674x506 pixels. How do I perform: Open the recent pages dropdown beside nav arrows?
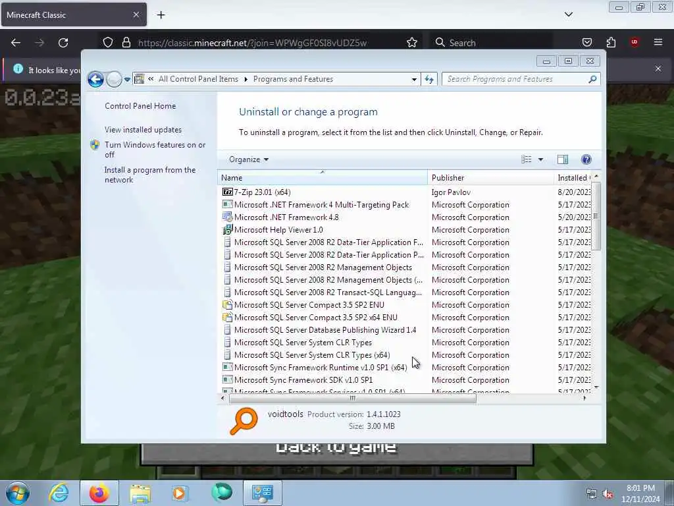click(127, 80)
